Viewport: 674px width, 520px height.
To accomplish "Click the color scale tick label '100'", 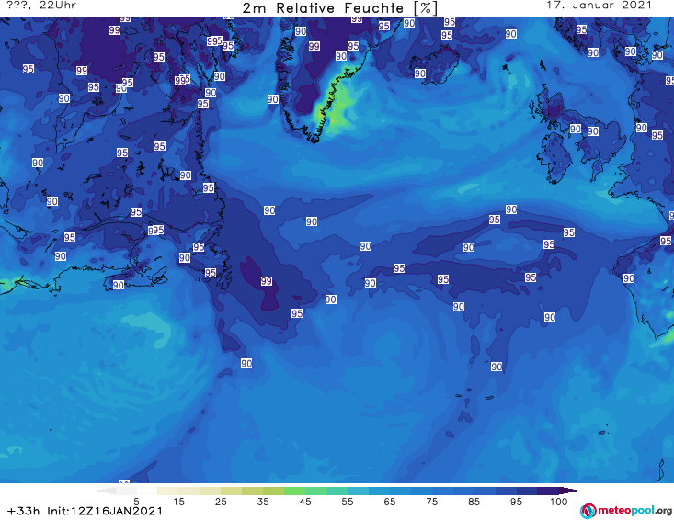I will click(x=559, y=502).
